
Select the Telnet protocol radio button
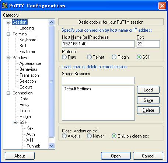pyautogui.click(x=89, y=57)
